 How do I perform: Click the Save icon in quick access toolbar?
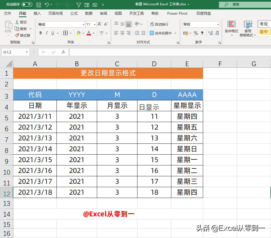[39, 4]
